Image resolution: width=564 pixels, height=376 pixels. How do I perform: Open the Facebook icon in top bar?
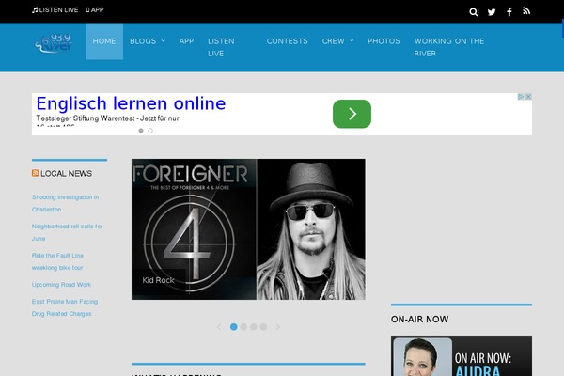point(509,12)
